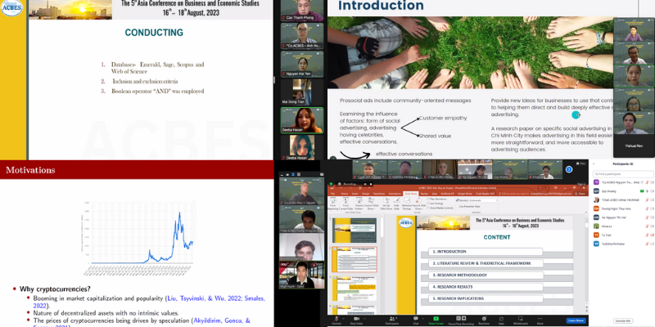Click the ACBES logo on the CONDUCTING slide

pos(11,7)
